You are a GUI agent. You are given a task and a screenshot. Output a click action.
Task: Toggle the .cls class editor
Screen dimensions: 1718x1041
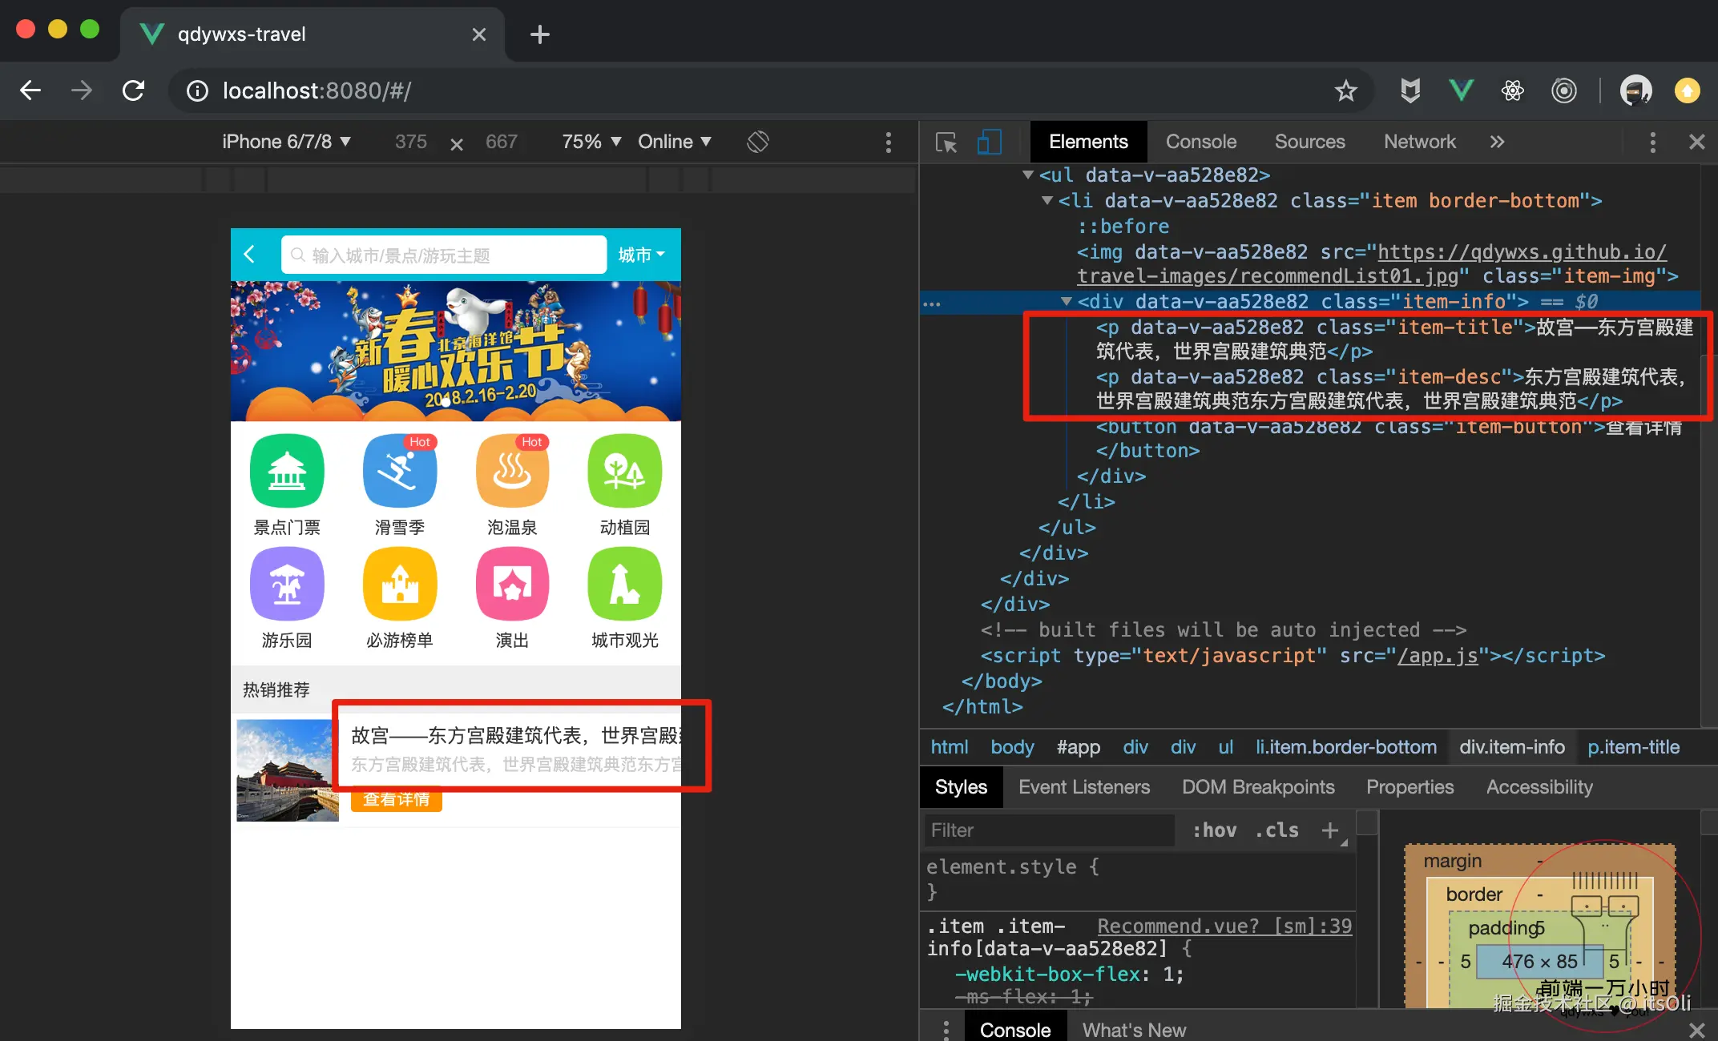(1276, 830)
